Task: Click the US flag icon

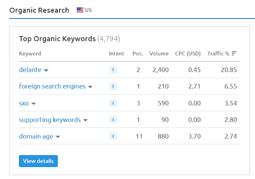Action: [x=80, y=10]
